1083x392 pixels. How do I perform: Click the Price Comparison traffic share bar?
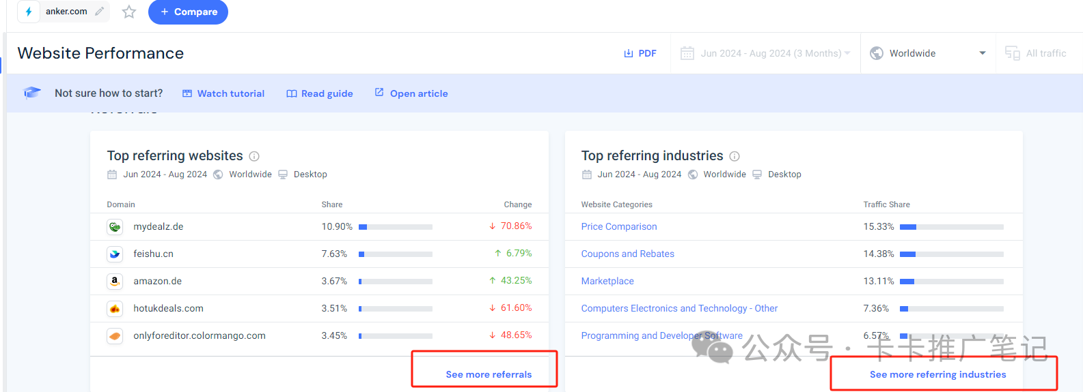(x=952, y=227)
